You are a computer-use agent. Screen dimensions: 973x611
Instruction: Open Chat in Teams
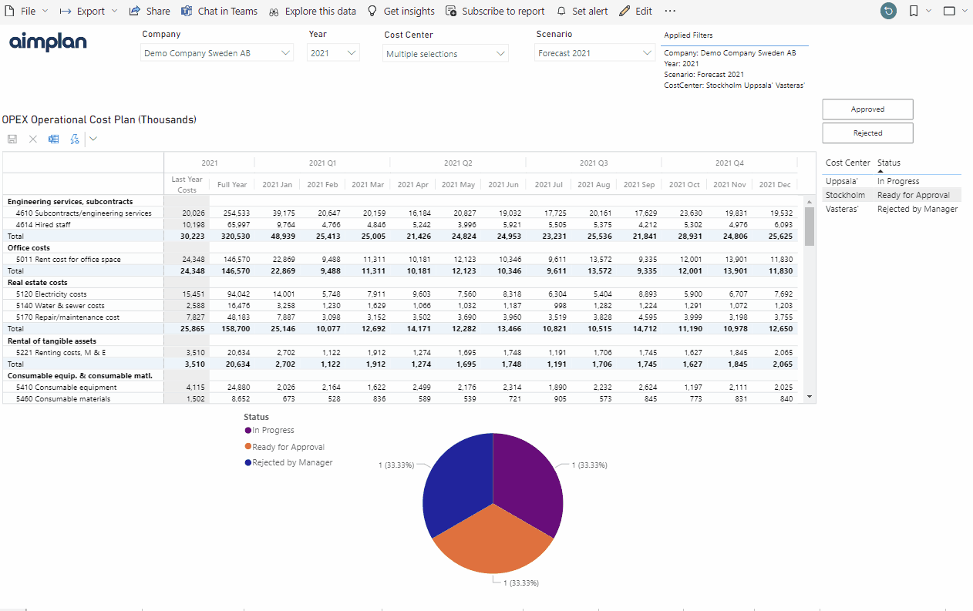coord(220,11)
